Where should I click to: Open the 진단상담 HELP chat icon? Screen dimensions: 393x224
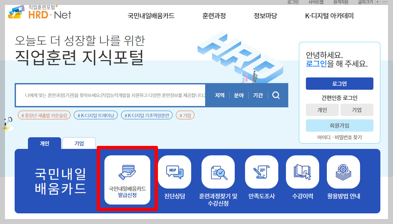[175, 172]
